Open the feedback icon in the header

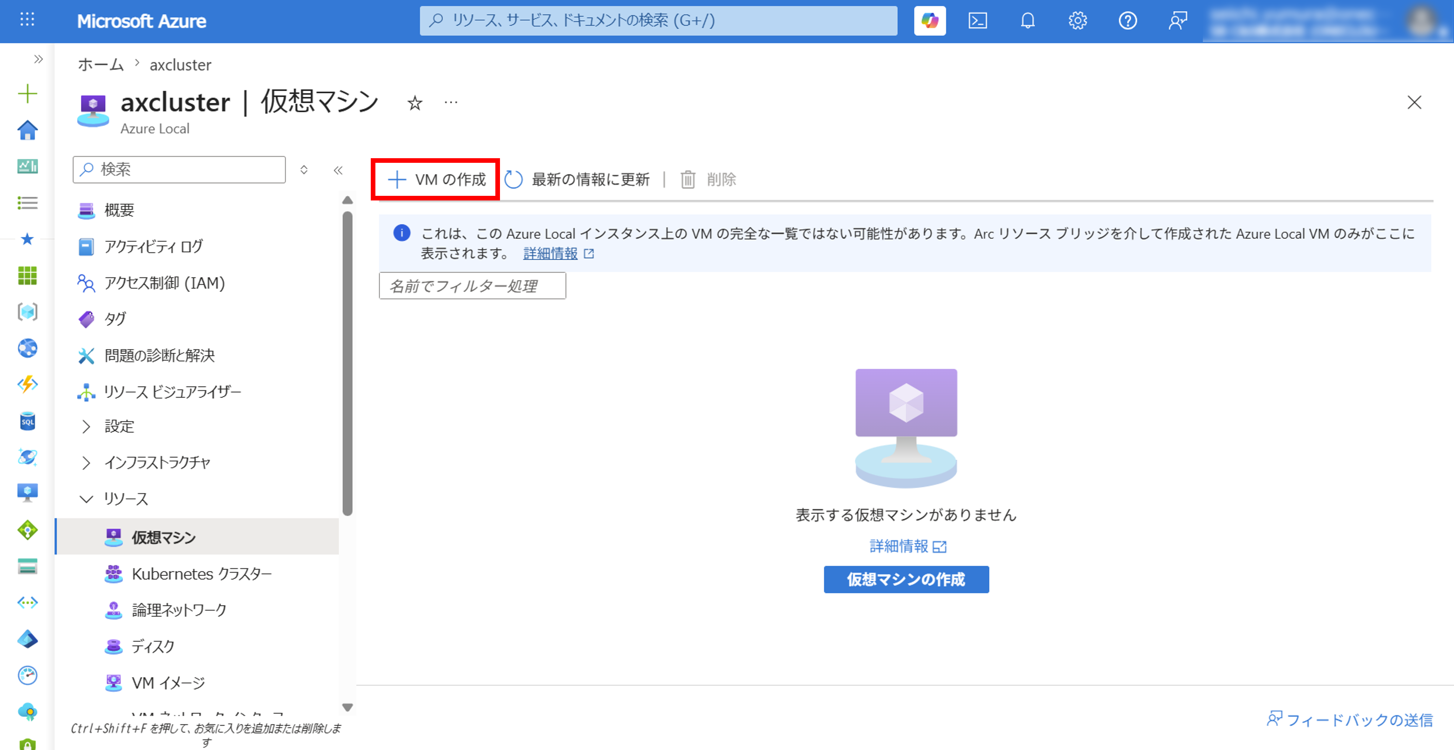(1177, 21)
